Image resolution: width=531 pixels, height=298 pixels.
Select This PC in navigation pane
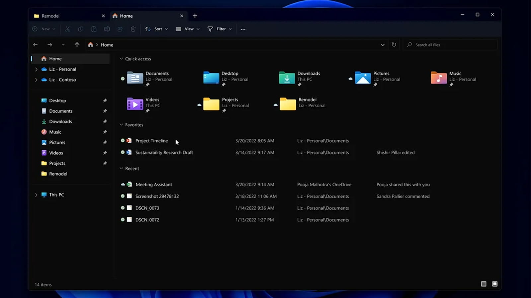(56, 195)
